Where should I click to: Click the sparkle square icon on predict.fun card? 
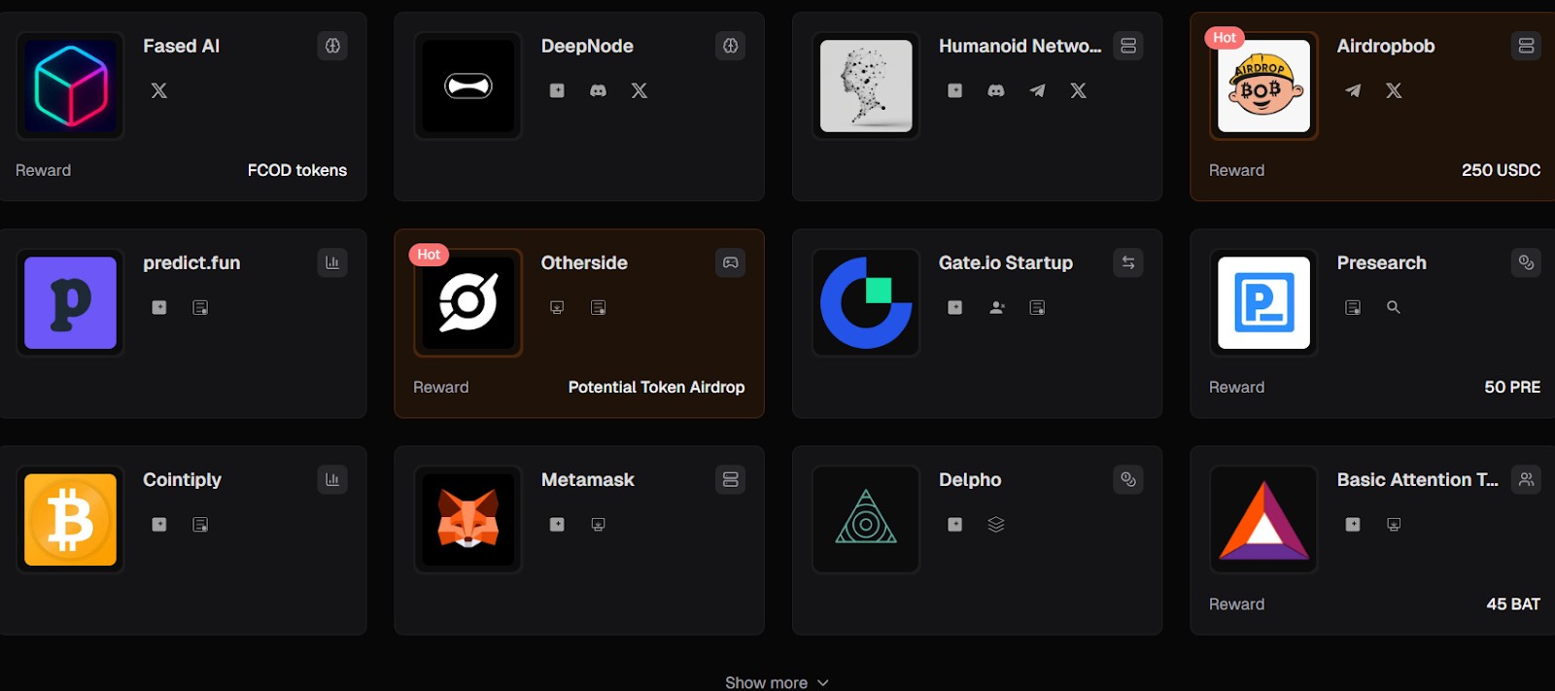coord(159,307)
